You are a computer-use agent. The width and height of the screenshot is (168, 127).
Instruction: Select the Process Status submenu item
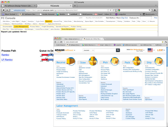[x=35, y=27]
